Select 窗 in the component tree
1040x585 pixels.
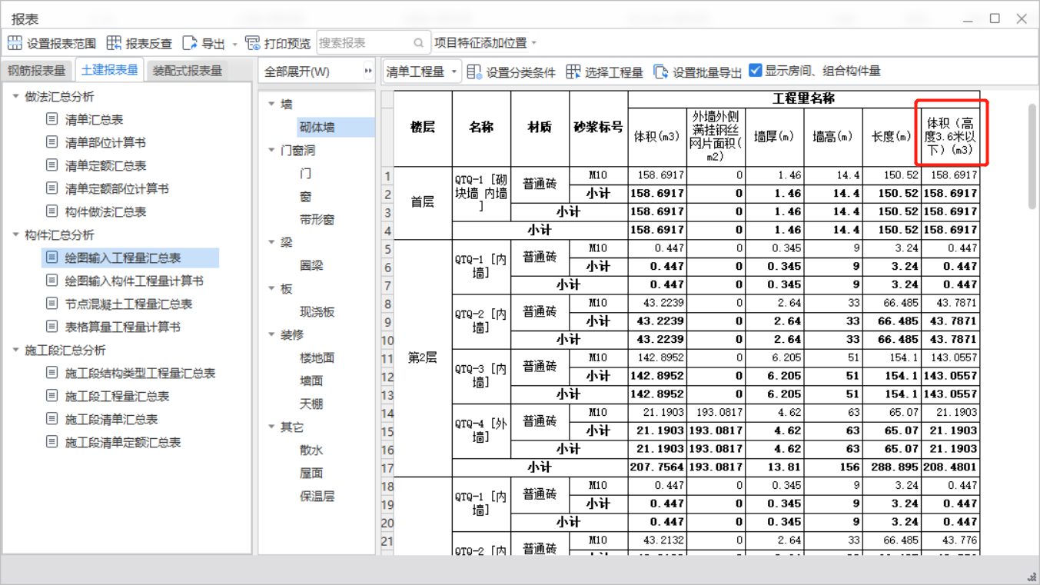(305, 196)
